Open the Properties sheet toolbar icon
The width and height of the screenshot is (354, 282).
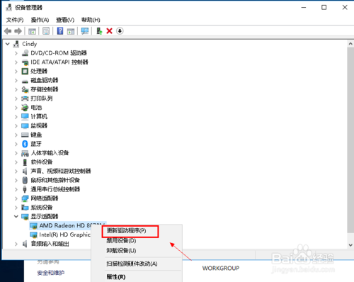pyautogui.click(x=46, y=31)
